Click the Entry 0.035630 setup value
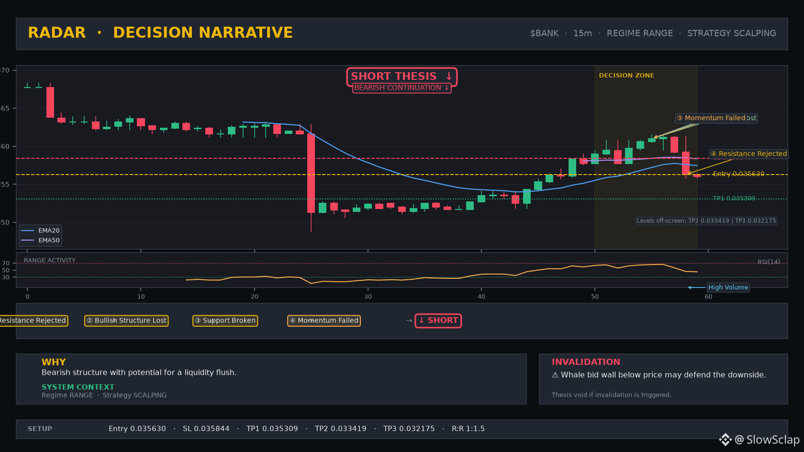804x452 pixels. coord(137,429)
